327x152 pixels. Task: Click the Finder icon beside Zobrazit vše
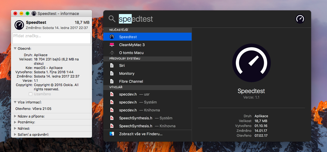point(112,134)
